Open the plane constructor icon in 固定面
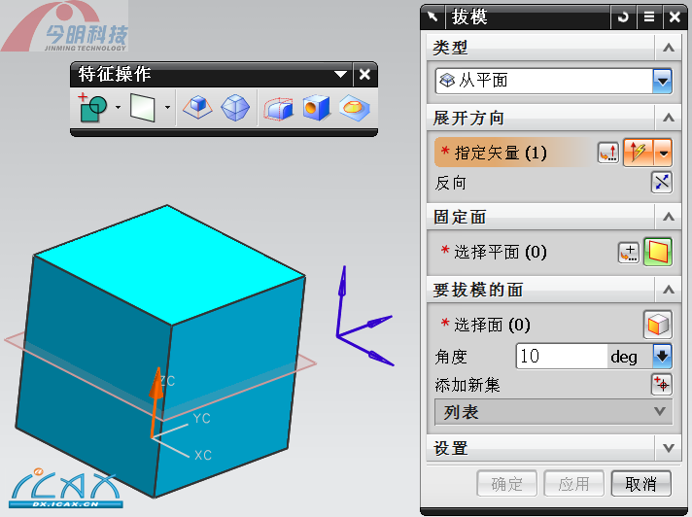Image resolution: width=692 pixels, height=517 pixels. pos(629,253)
